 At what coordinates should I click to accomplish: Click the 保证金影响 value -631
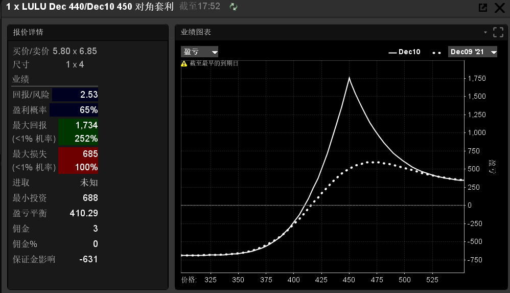88,259
